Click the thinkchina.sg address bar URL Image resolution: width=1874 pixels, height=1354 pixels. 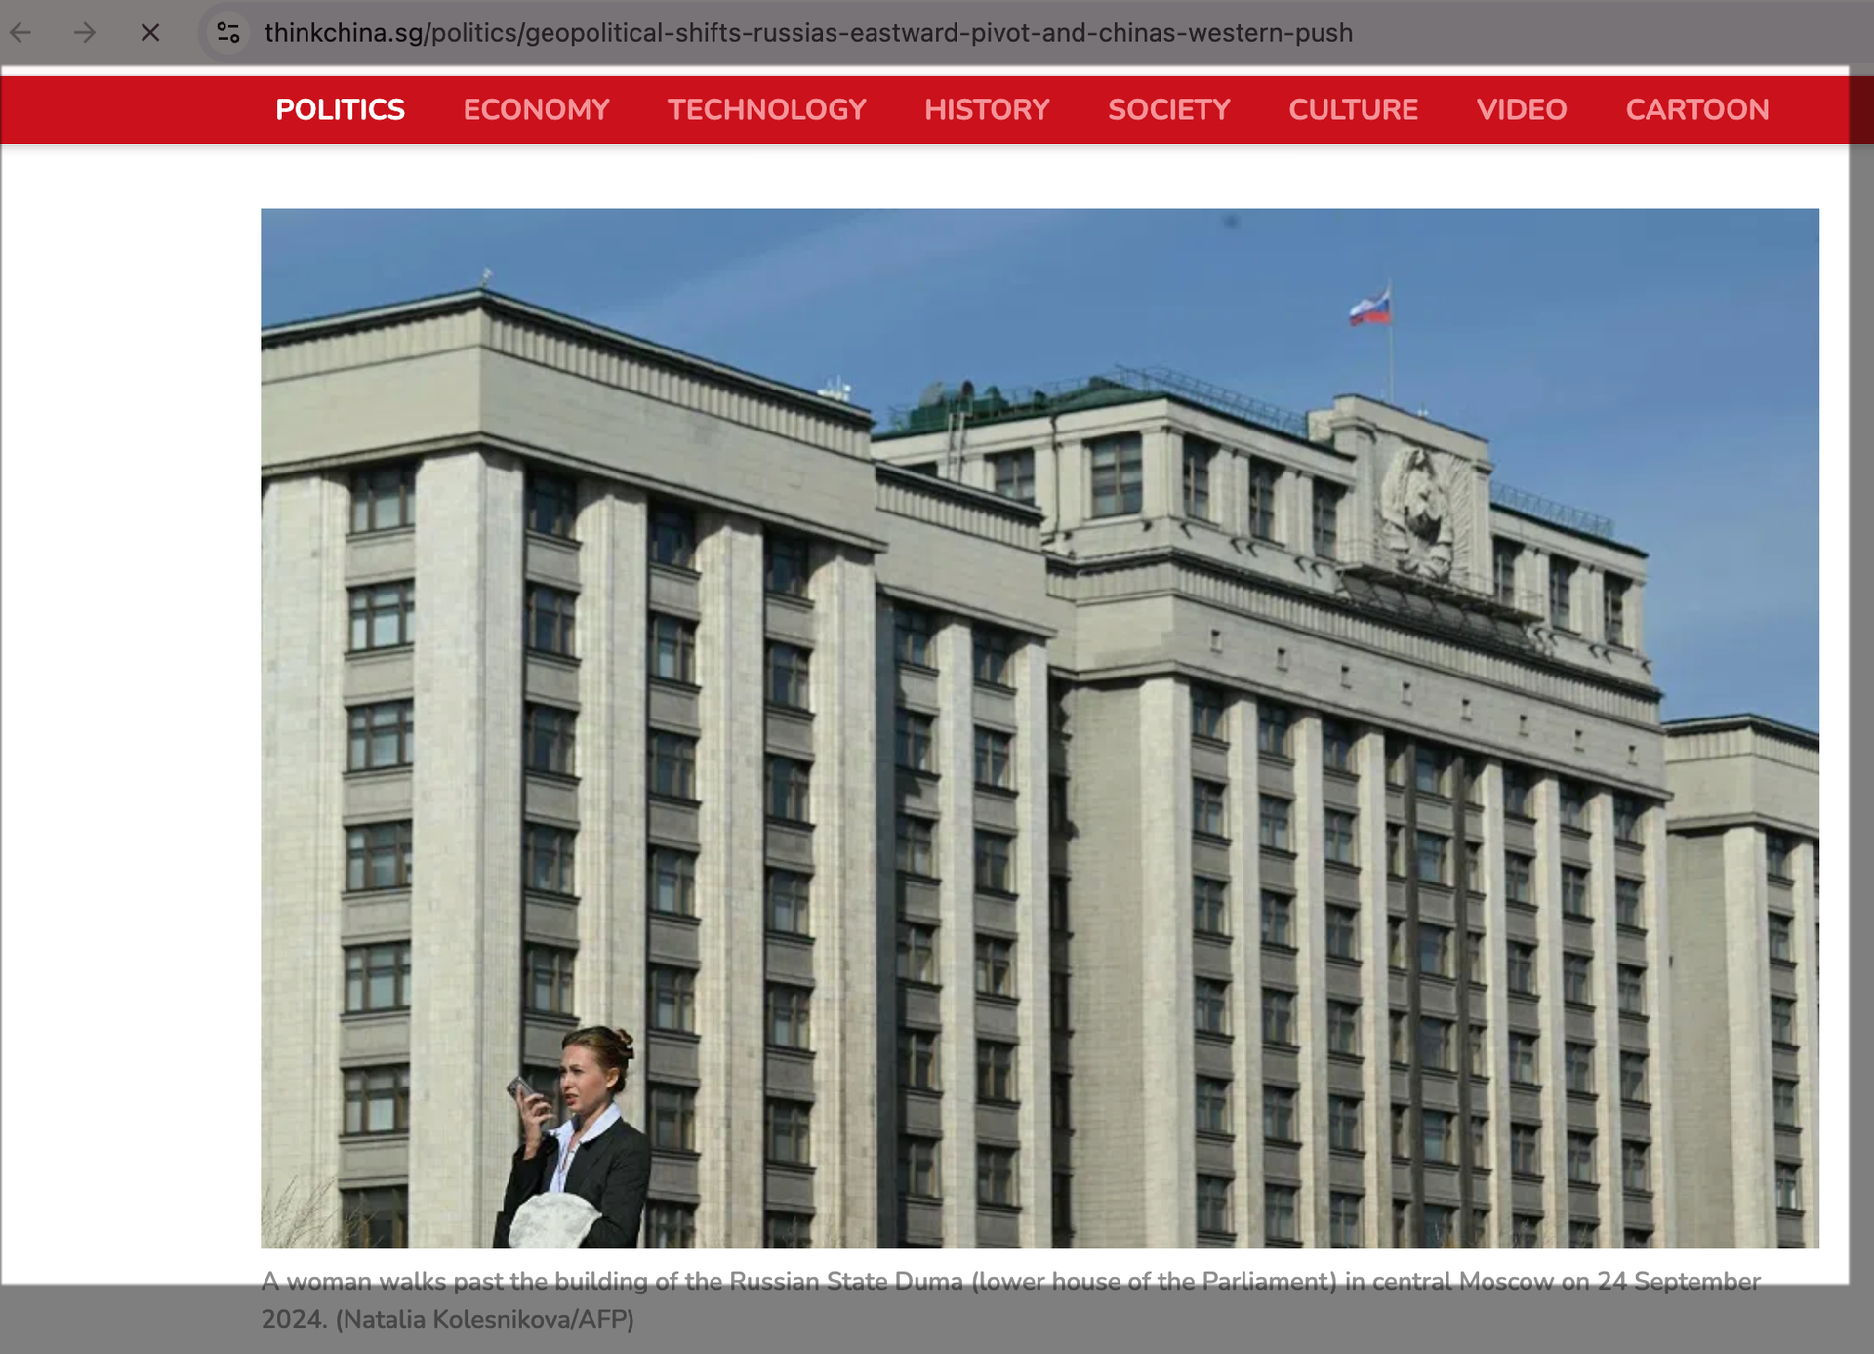click(x=807, y=33)
